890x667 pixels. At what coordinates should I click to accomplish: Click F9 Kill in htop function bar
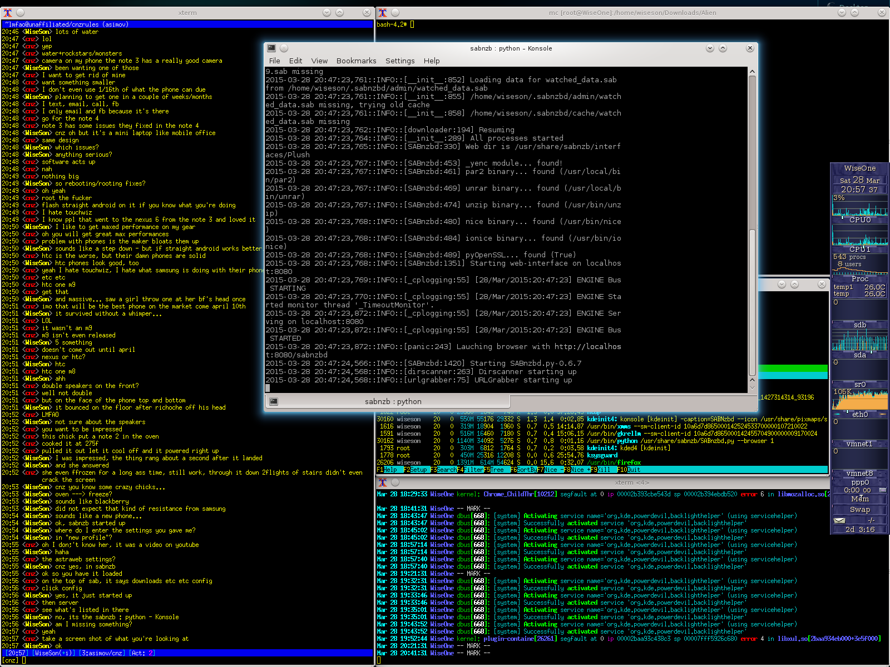click(x=604, y=470)
